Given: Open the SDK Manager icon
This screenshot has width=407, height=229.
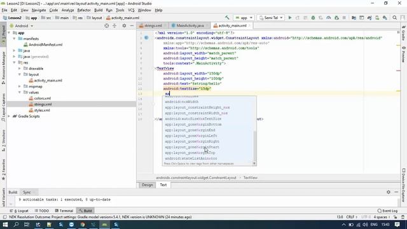Looking at the screenshot, I should point(385,18).
